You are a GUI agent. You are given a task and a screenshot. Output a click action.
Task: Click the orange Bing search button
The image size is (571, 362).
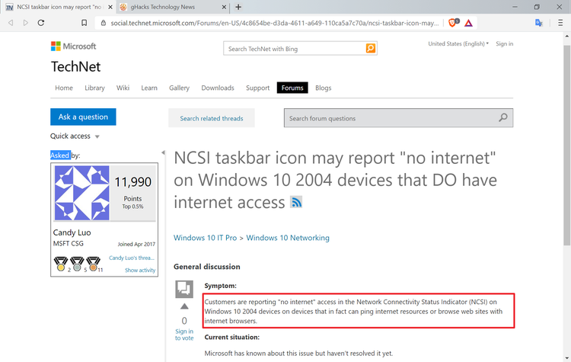pyautogui.click(x=370, y=48)
